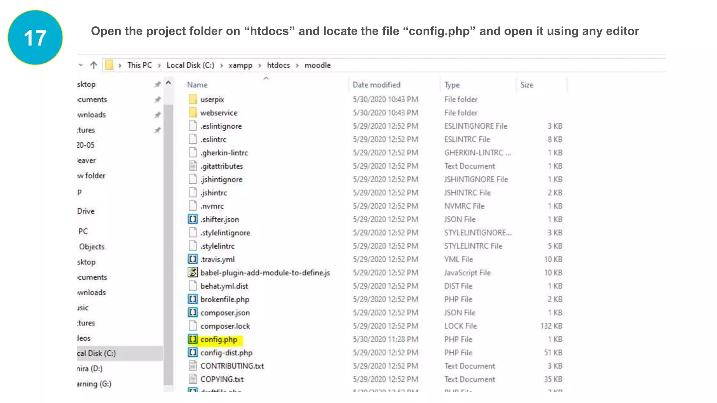Viewport: 717px width, 403px height.
Task: Sort by the Size column header
Action: tap(527, 85)
